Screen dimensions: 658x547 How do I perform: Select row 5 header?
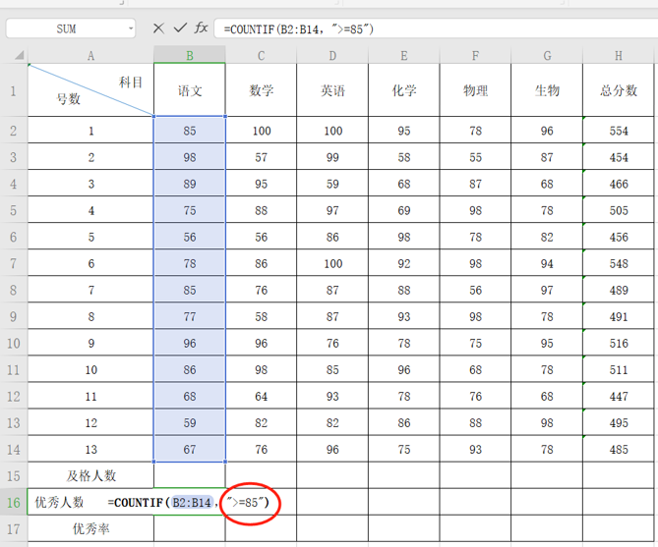[14, 209]
